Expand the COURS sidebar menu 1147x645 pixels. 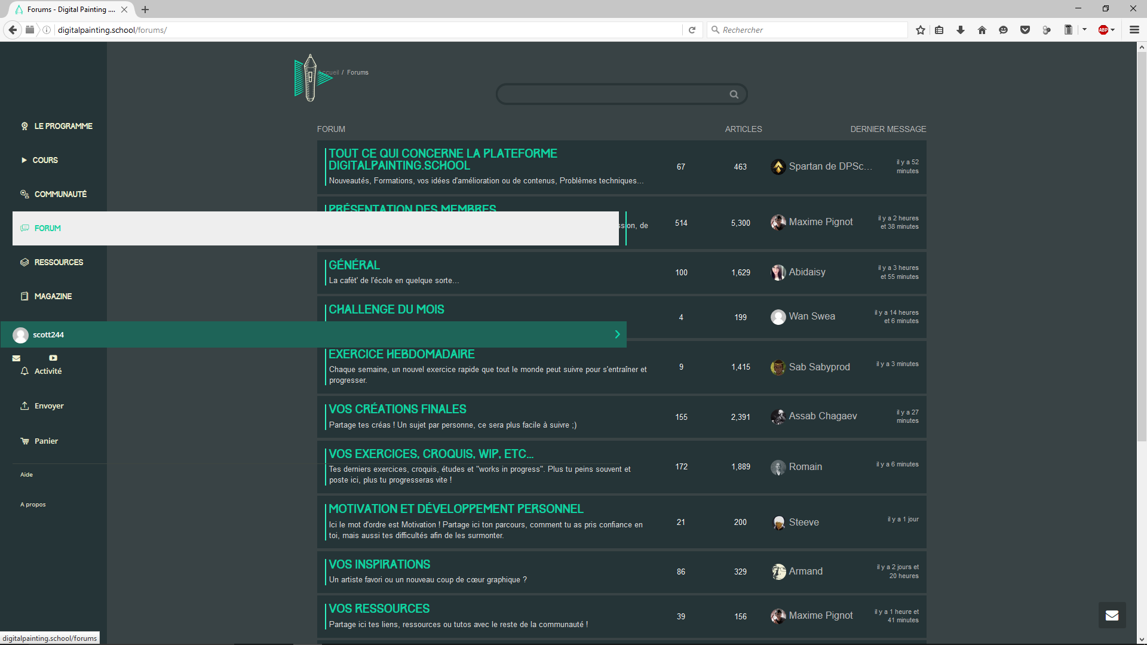tap(45, 160)
